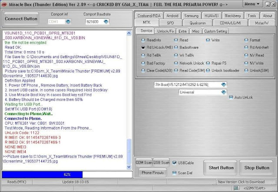
Task: Expand the 7th Boot selection dropdown
Action: [224, 85]
